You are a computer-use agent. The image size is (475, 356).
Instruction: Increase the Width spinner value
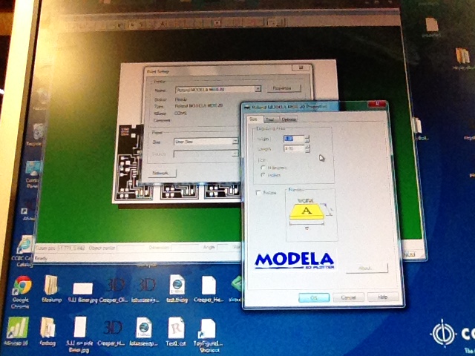click(x=307, y=136)
